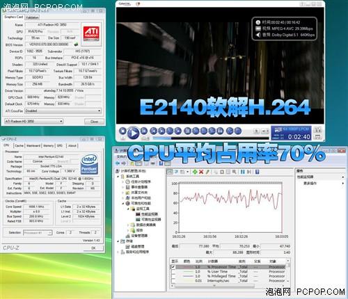Viewport: 348px width, 299px height.
Task: Expand the 任务计划程序 tree node
Action: 123,181
